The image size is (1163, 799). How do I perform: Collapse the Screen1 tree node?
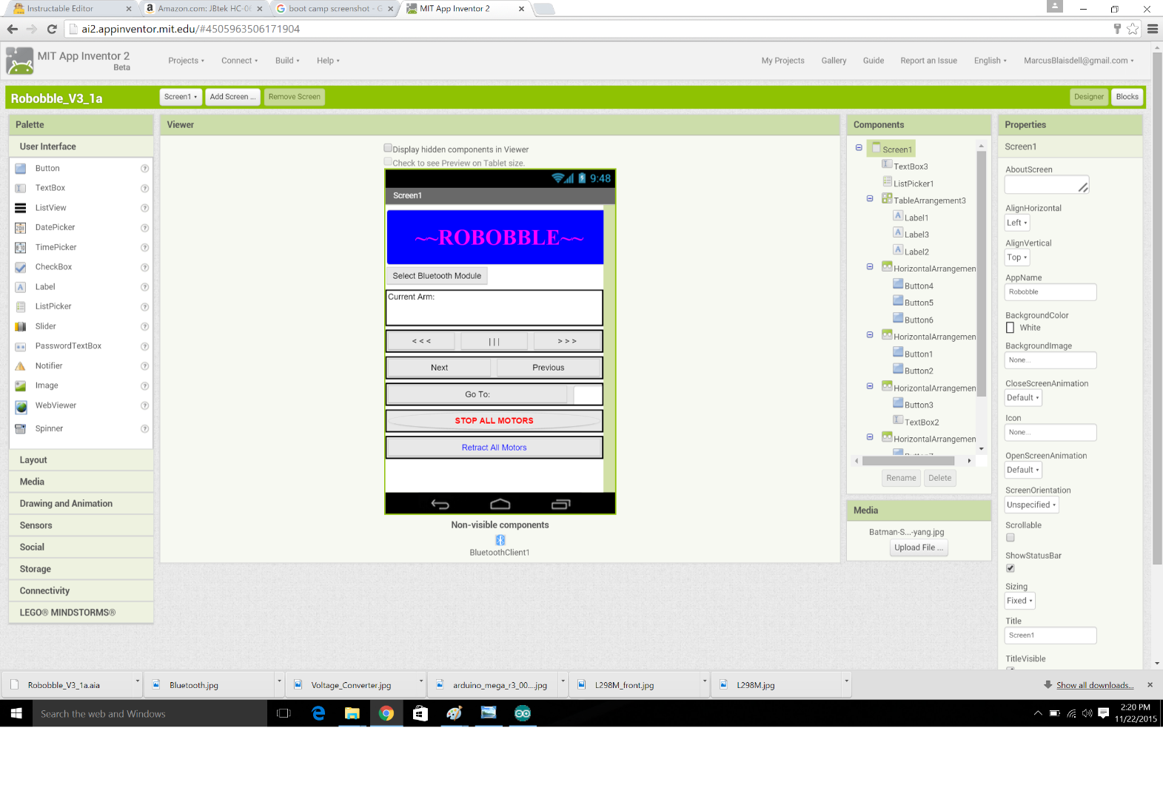[859, 148]
